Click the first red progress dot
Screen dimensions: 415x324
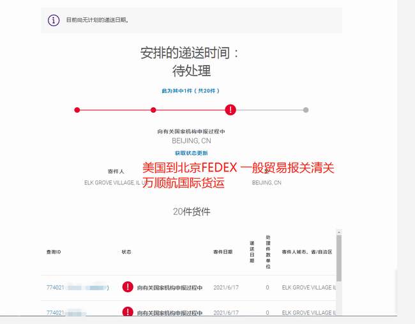coord(77,110)
